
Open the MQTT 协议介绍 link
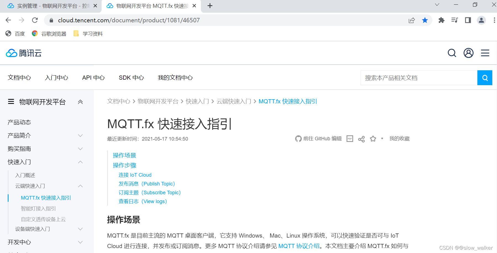pyautogui.click(x=299, y=246)
